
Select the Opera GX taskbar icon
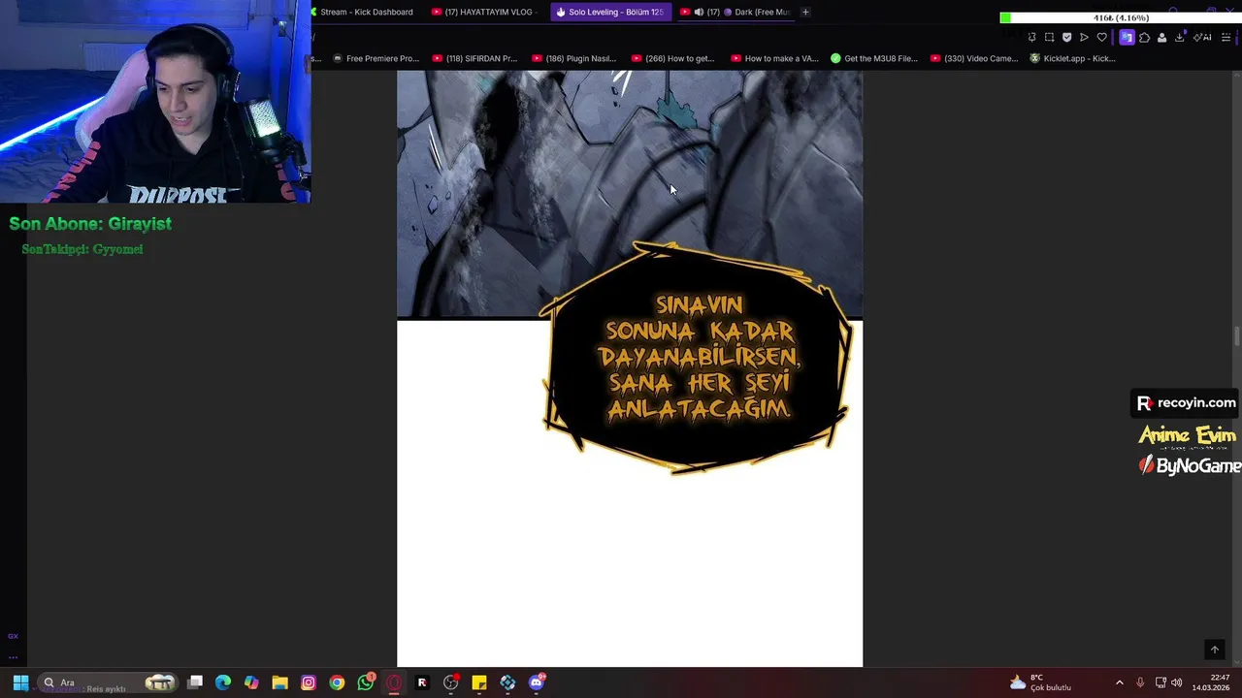click(394, 682)
